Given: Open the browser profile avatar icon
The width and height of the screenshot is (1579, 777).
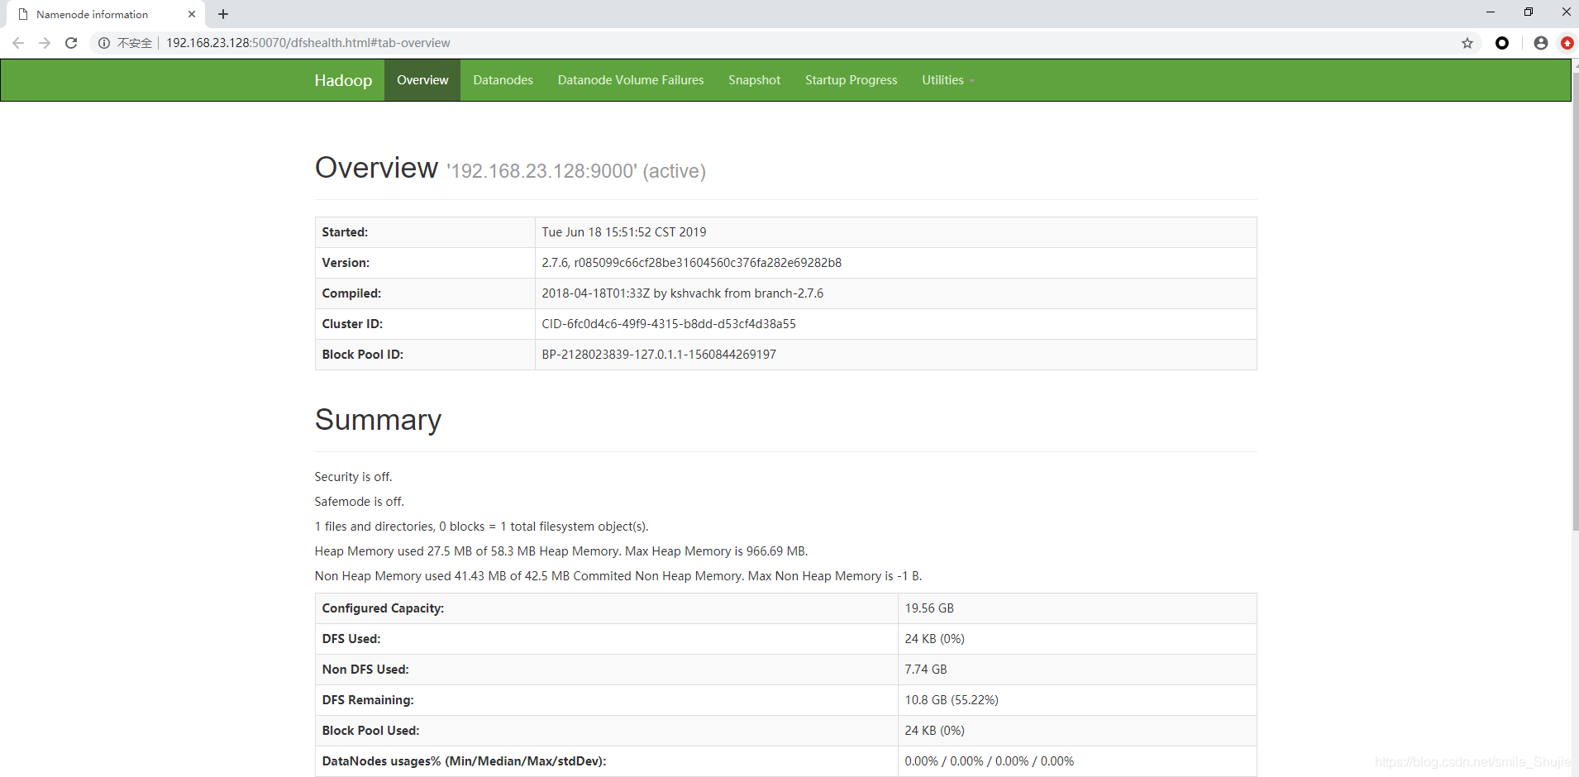Looking at the screenshot, I should [x=1541, y=43].
